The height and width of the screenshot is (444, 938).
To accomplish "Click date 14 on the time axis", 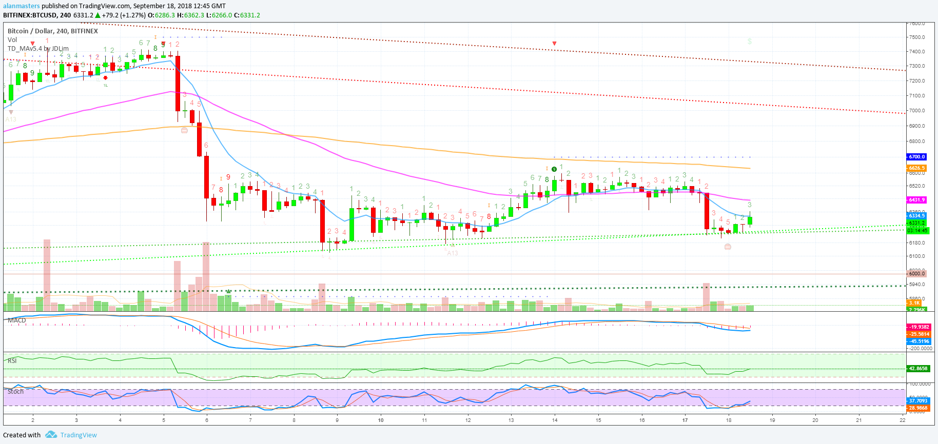I will 555,420.
